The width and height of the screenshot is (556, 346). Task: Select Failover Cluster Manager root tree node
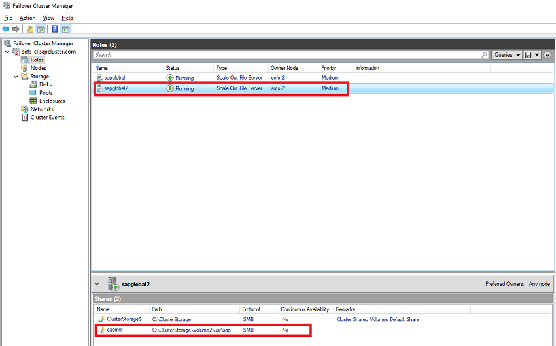point(43,43)
